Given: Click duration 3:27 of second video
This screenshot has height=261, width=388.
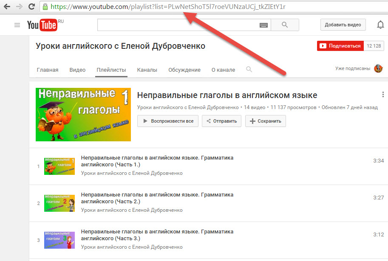Looking at the screenshot, I should [378, 197].
